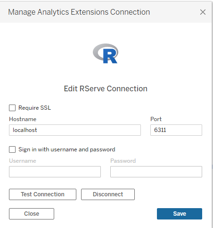This screenshot has width=213, height=228.
Task: Click the Require SSL label text
Action: [x=34, y=108]
